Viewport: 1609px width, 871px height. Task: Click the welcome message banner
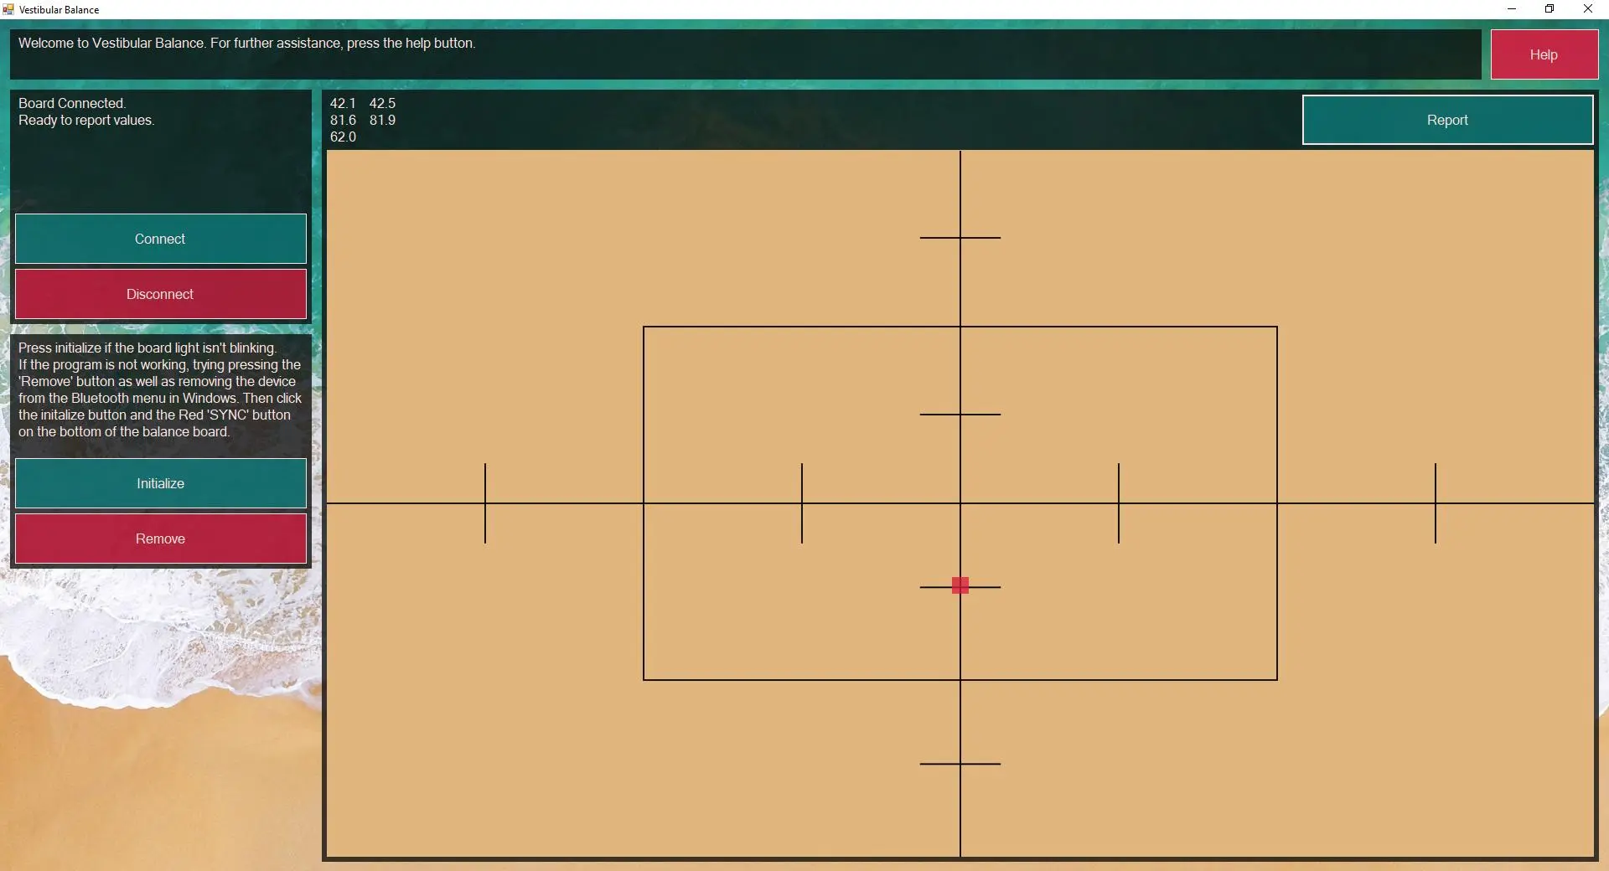click(744, 54)
